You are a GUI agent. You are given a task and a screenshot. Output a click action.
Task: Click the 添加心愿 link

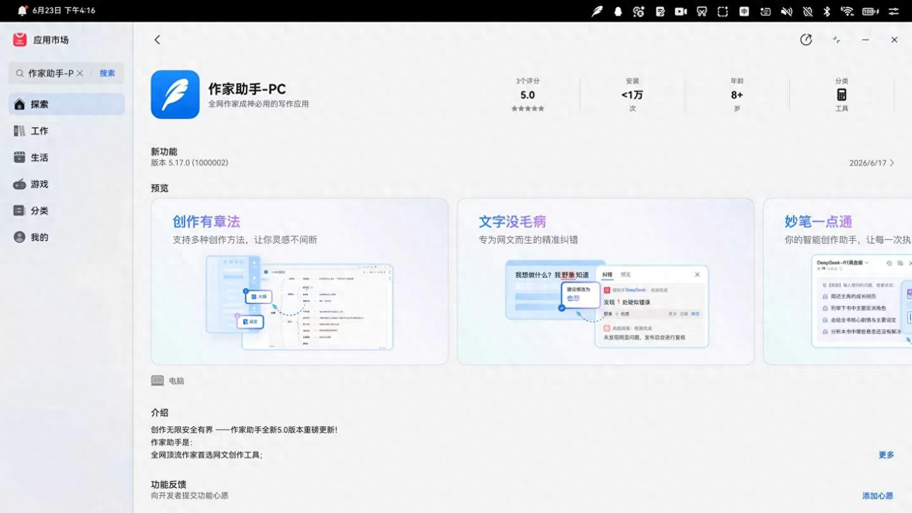tap(878, 496)
